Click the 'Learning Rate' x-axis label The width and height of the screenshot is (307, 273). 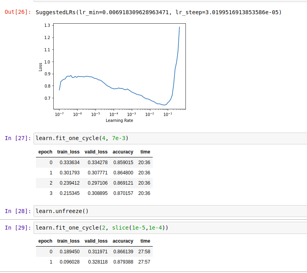point(119,120)
